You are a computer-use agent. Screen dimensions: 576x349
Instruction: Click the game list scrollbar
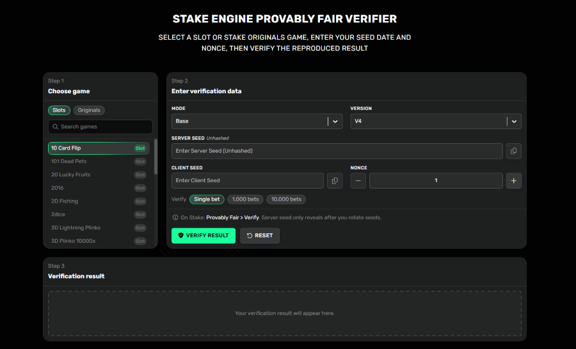click(156, 157)
